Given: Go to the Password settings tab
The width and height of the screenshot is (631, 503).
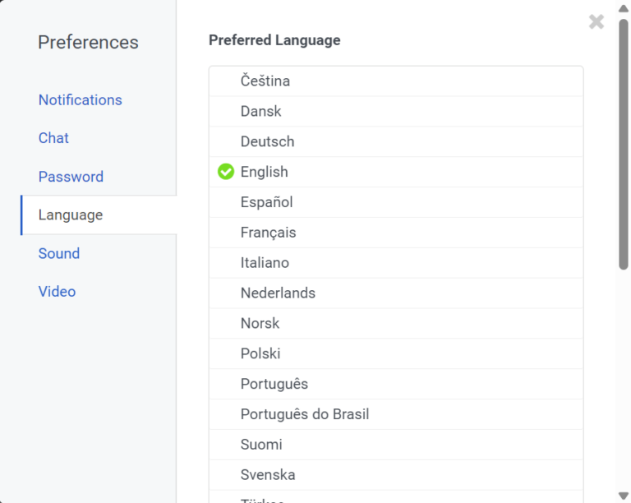Looking at the screenshot, I should point(71,177).
